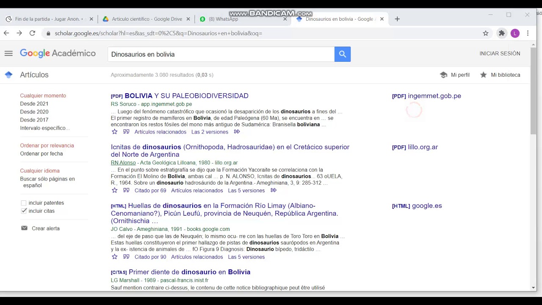Click the site lock icon in address bar
The image size is (542, 305).
49,33
